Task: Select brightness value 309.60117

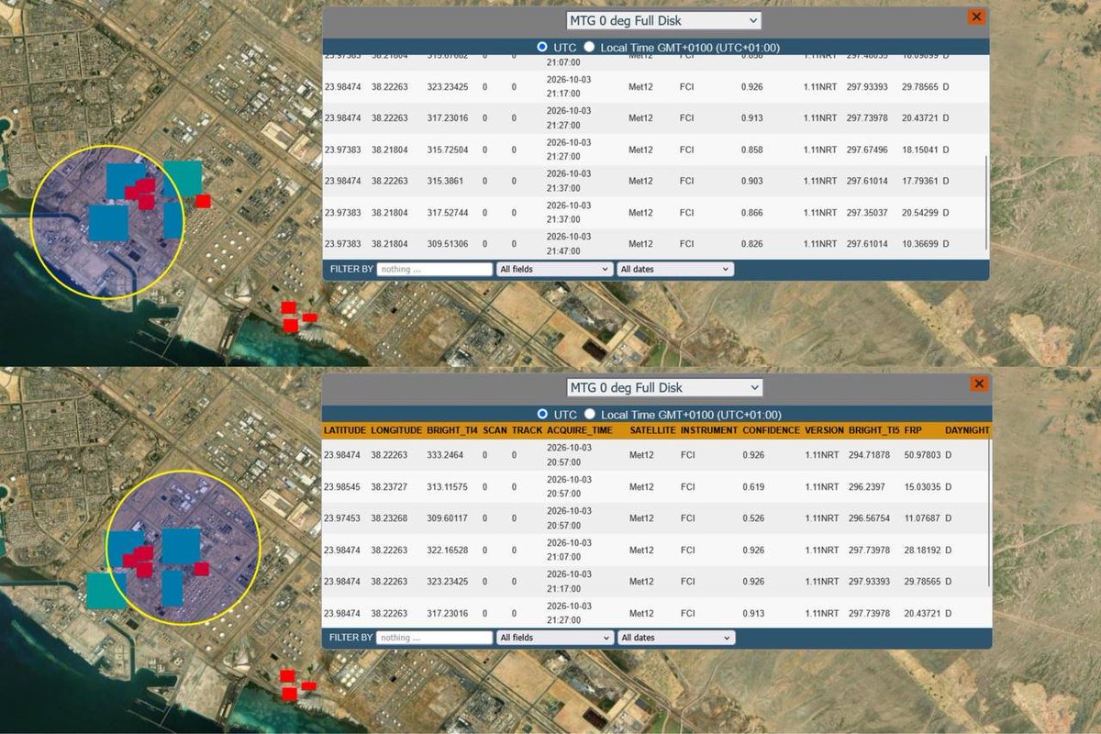Action: [x=448, y=518]
